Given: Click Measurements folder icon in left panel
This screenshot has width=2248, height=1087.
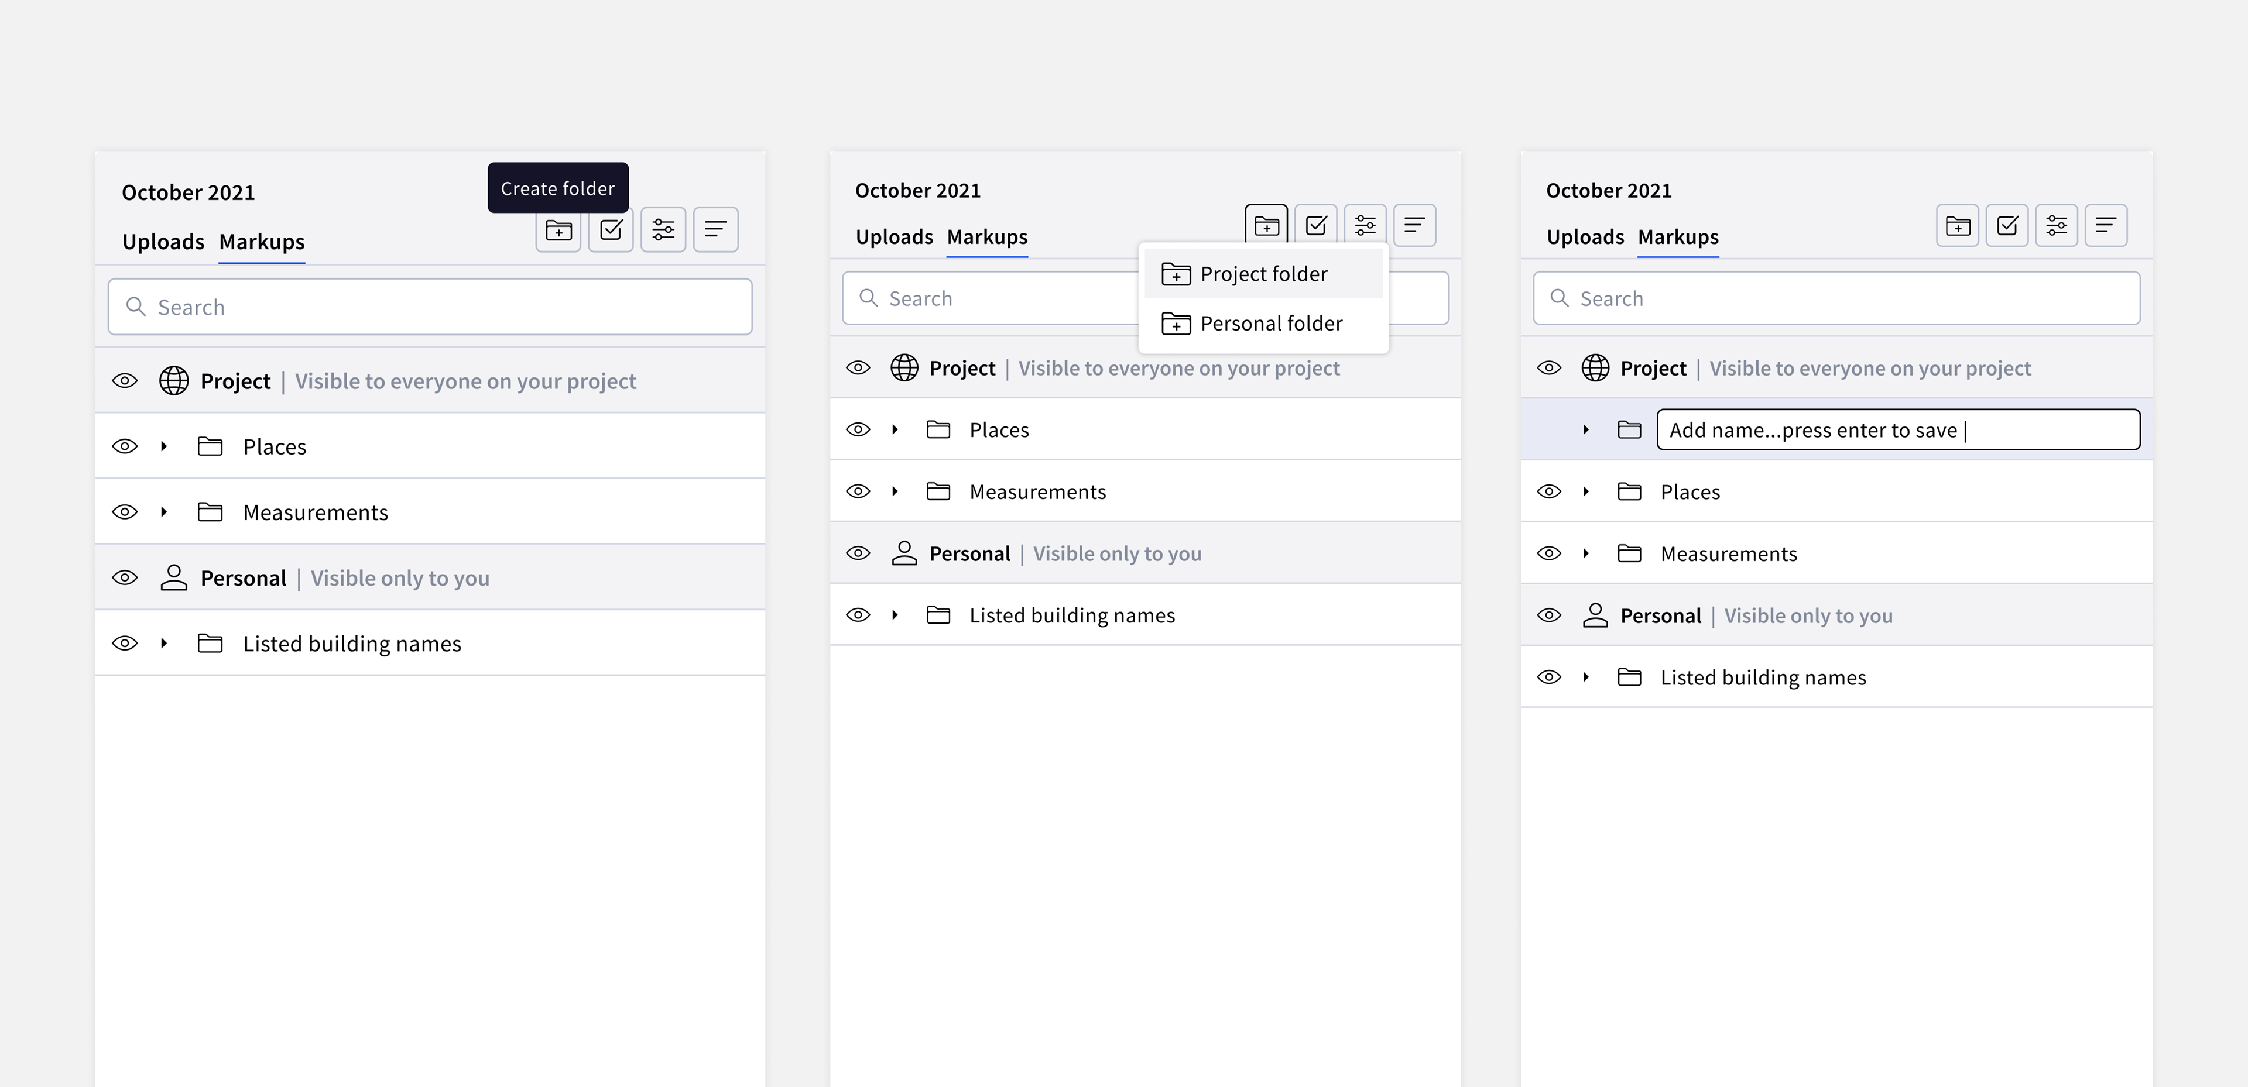Looking at the screenshot, I should (210, 512).
